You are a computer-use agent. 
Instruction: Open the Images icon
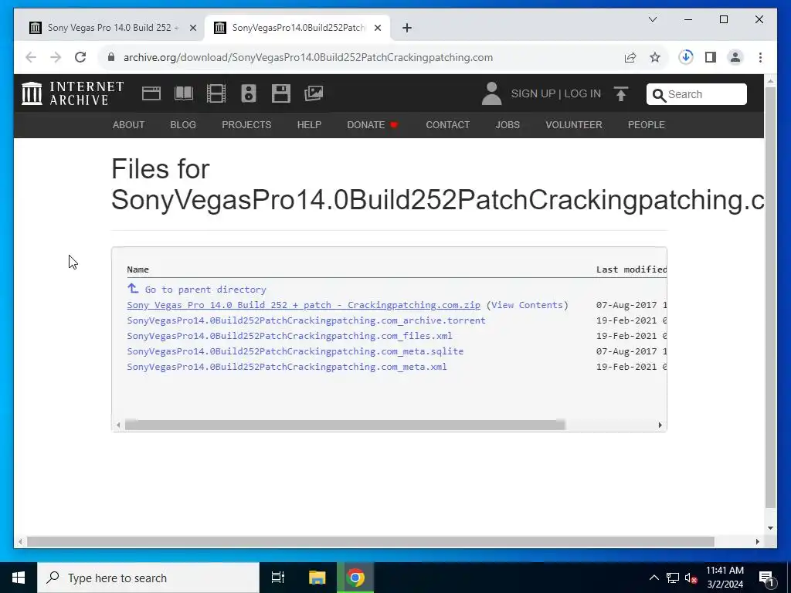tap(314, 93)
